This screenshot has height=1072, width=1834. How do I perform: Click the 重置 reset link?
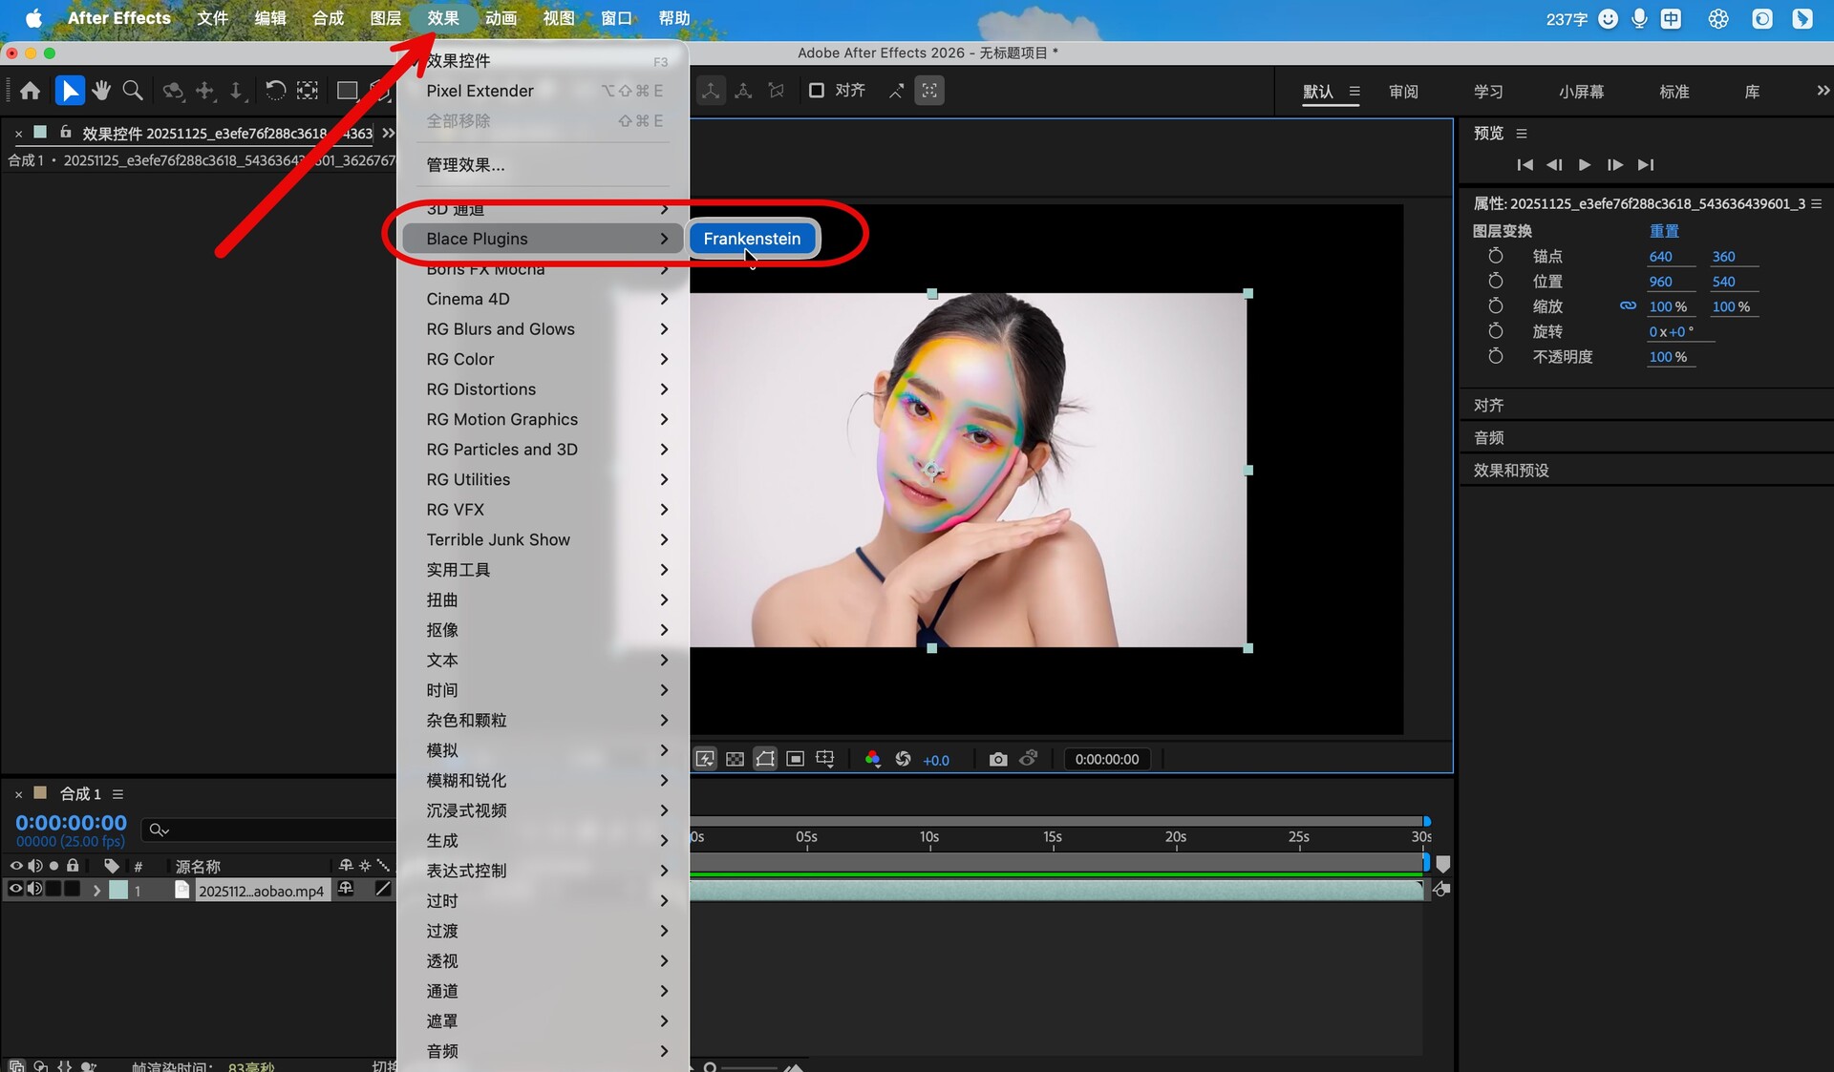1664,231
